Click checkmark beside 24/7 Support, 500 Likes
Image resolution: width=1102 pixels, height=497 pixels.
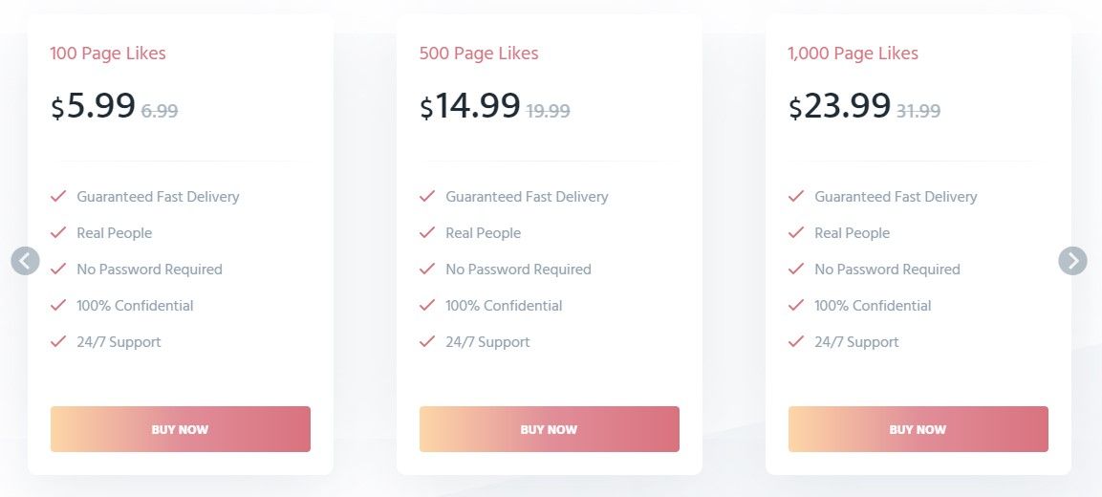click(x=426, y=342)
